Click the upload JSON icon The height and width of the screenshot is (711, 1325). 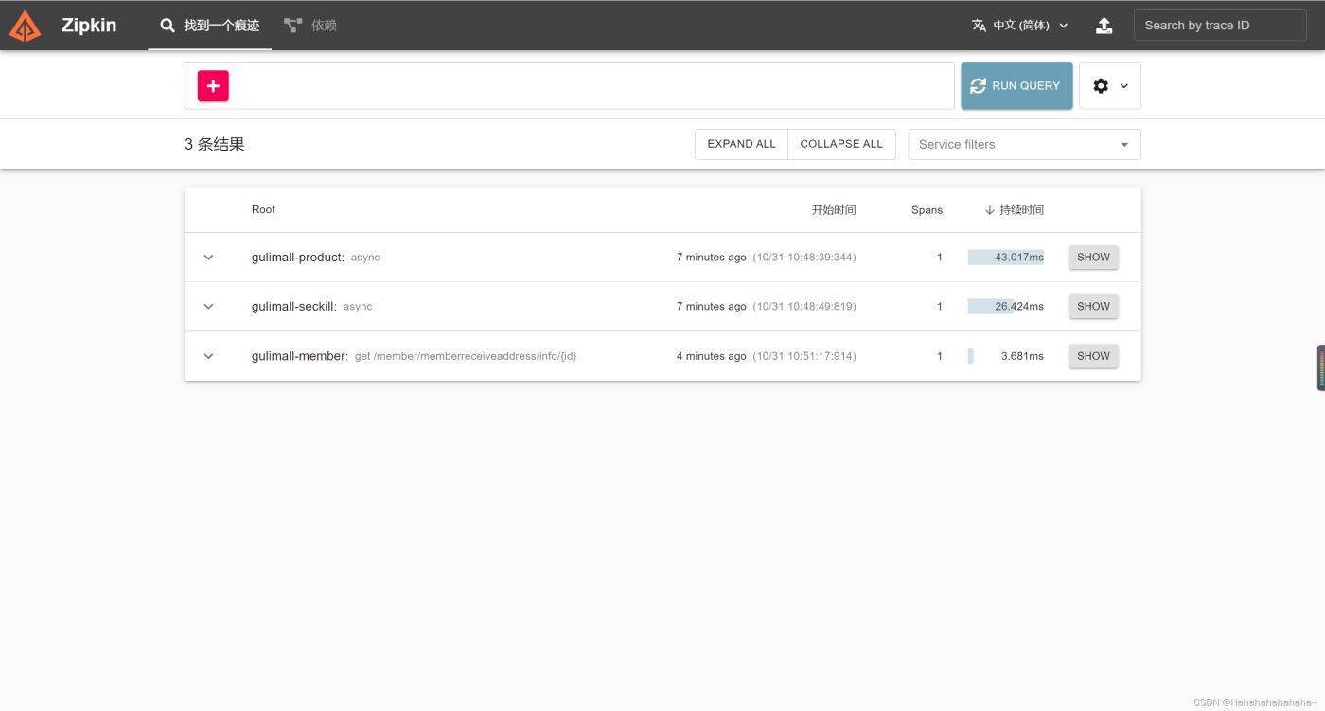[1104, 26]
